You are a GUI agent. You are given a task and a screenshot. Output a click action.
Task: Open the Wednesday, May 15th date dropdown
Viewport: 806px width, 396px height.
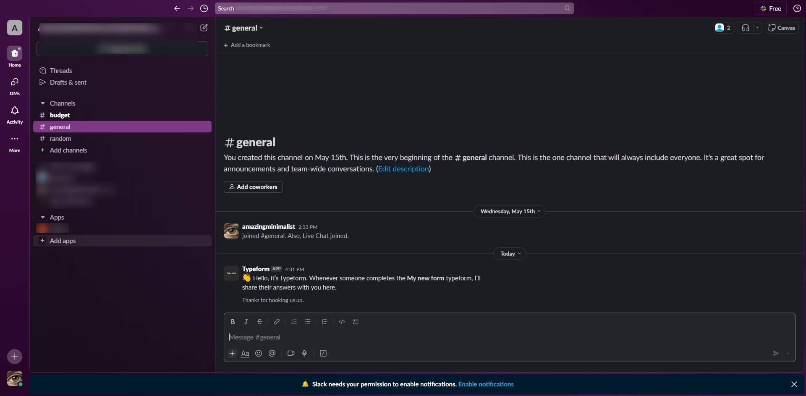point(510,211)
